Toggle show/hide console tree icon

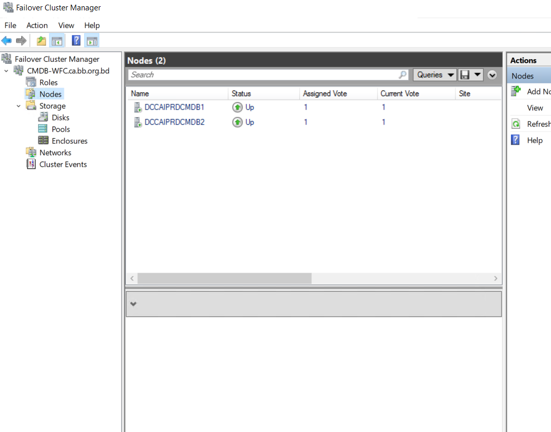pyautogui.click(x=57, y=40)
